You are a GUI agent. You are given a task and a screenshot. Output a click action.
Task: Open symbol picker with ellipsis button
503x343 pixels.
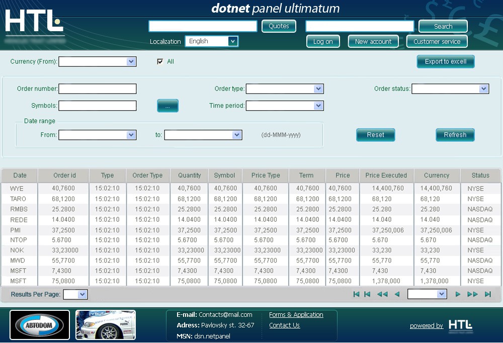168,106
